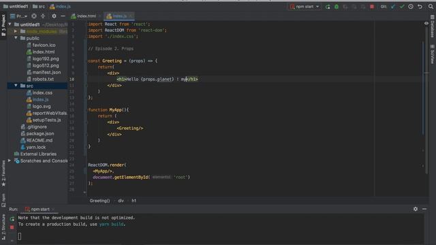The height and width of the screenshot is (245, 436).
Task: Stop process with Run panel red square
Action: pos(12,227)
